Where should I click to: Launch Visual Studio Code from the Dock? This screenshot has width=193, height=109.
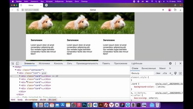95,105
